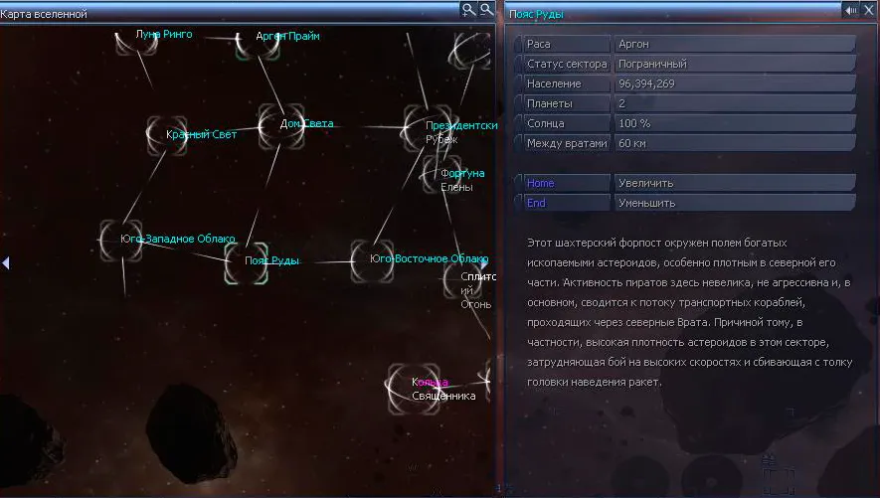Select the Солнца value 100 %
The image size is (880, 498).
click(634, 123)
